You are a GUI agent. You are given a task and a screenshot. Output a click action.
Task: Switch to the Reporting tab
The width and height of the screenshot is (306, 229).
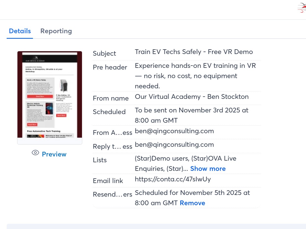pos(56,31)
